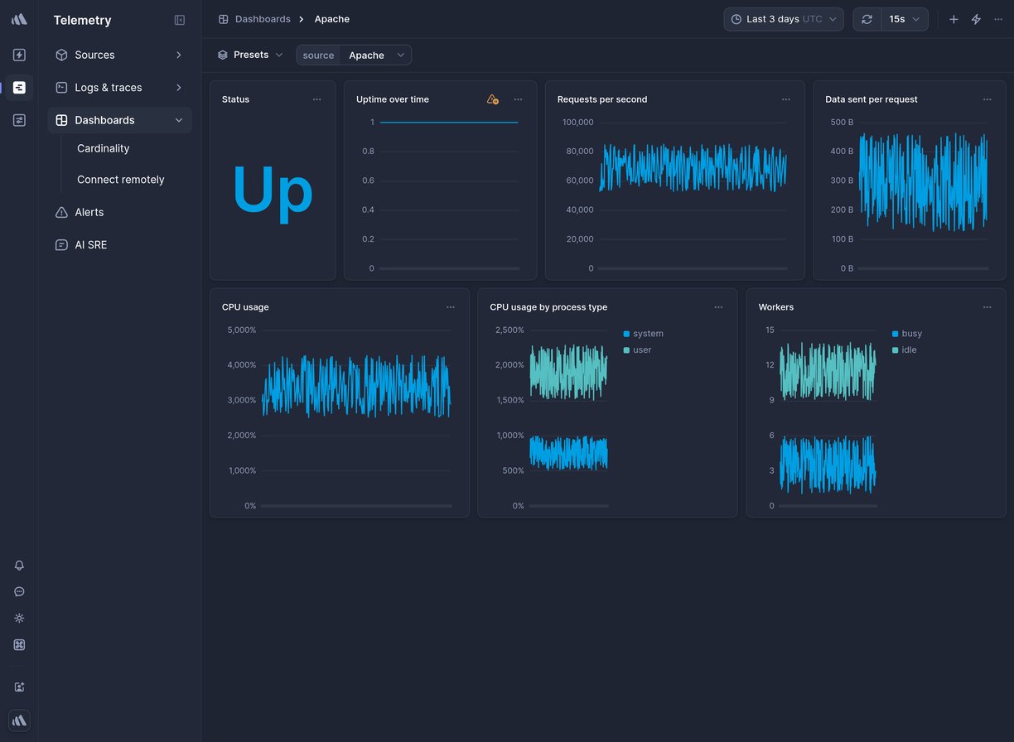
Task: Open Alerts in the sidebar
Action: pos(89,212)
